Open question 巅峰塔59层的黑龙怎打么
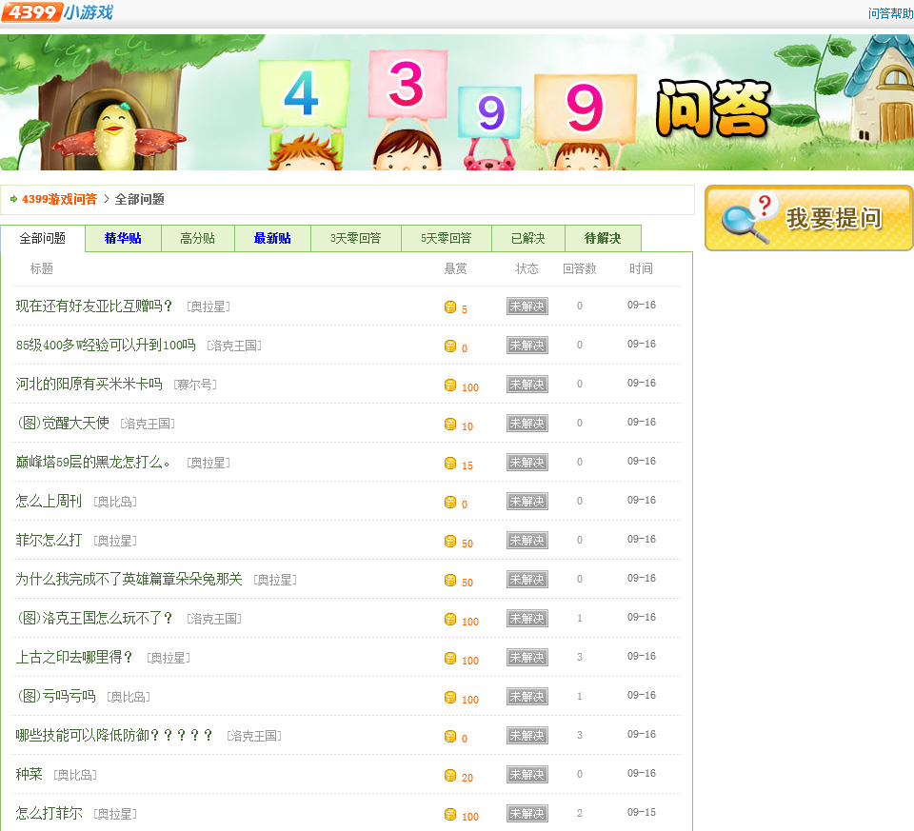This screenshot has height=831, width=914. tap(93, 462)
